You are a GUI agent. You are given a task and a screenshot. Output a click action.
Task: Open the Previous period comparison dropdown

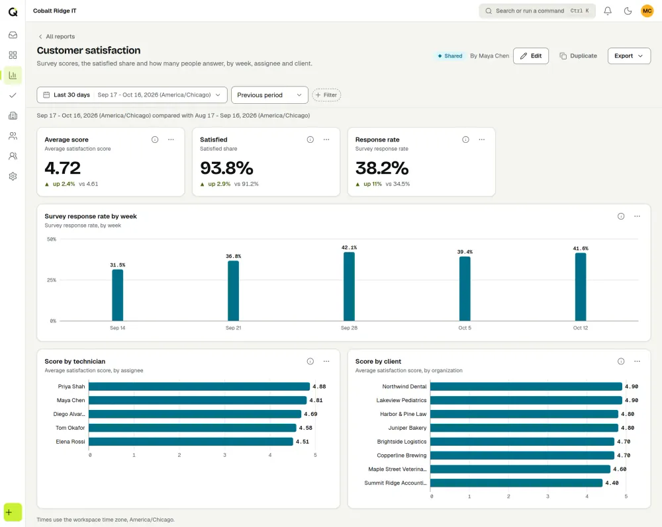269,95
